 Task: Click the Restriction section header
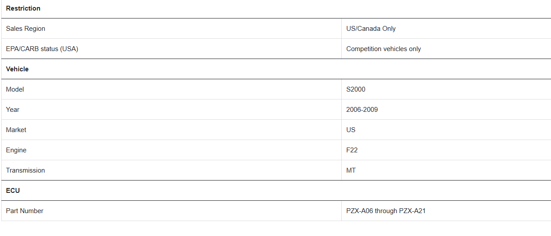click(x=23, y=8)
